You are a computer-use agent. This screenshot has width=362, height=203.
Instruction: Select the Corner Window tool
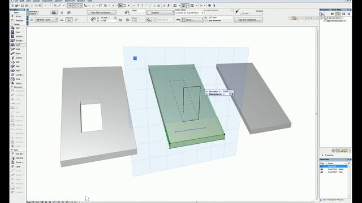tap(18, 162)
